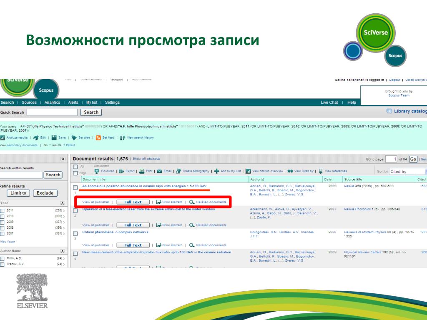Click Show all abstracts link

coord(146,158)
